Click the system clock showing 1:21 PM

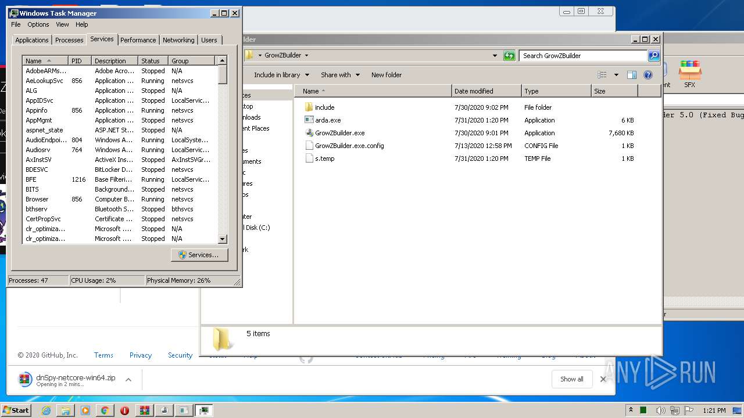(x=714, y=410)
